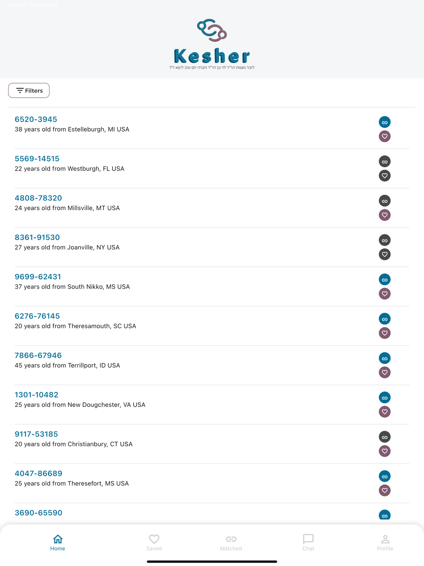The height and width of the screenshot is (566, 424).
Task: Open profile 8361-91530
Action: pyautogui.click(x=37, y=238)
